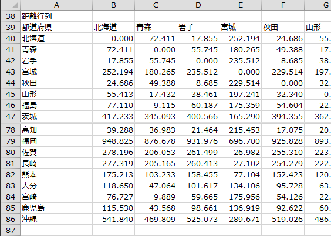Screen dimensions: 331x236
Task: Click the 鹿児島 label cell
Action: coord(56,208)
